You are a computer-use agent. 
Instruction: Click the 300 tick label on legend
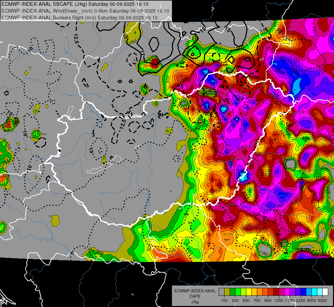[235, 301]
